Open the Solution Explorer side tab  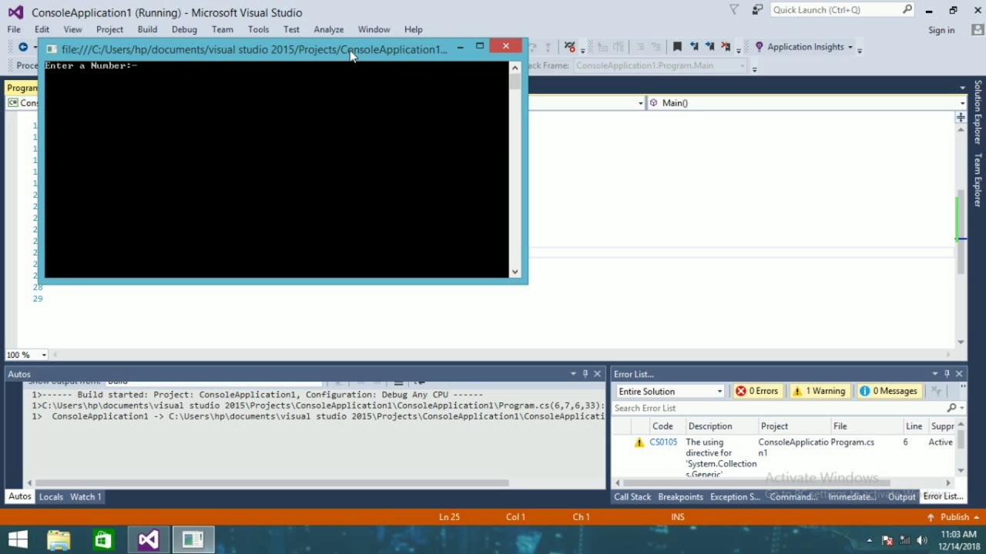978,114
